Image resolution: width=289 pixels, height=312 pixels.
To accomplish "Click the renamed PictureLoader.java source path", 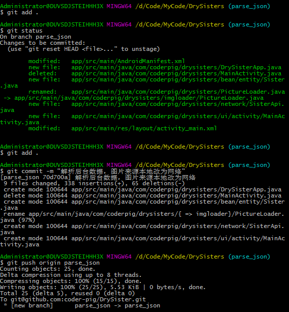I will click(x=178, y=92).
